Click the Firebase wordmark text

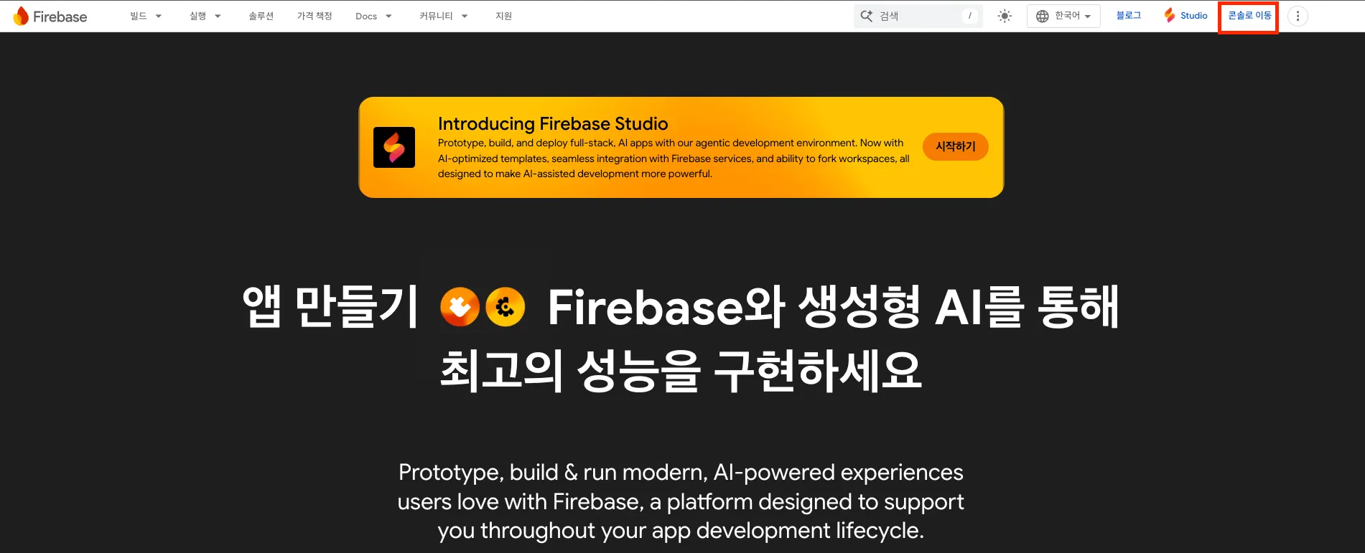(x=60, y=16)
